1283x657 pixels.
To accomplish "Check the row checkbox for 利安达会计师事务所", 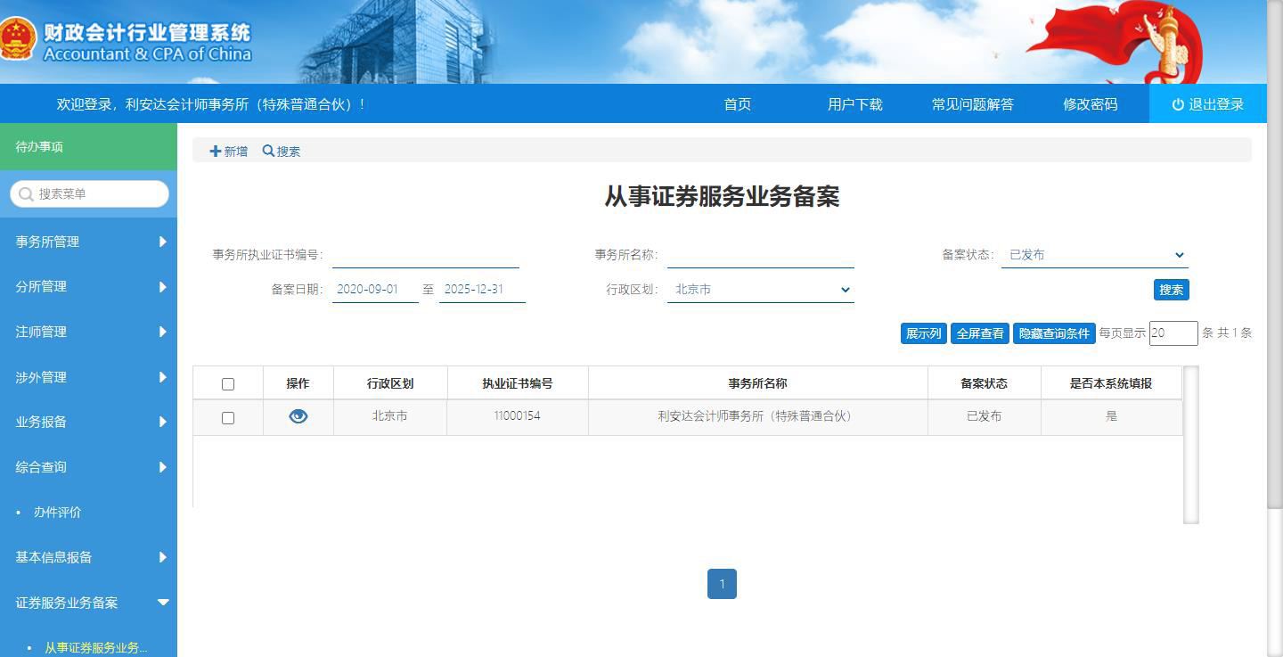I will point(228,418).
